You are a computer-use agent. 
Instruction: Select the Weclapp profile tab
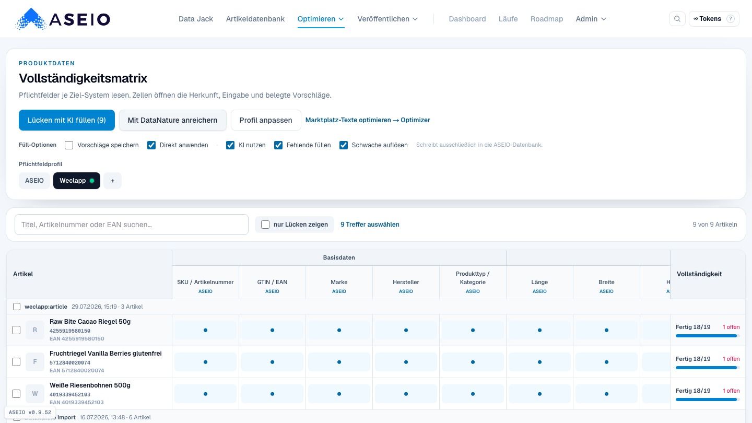click(x=76, y=181)
